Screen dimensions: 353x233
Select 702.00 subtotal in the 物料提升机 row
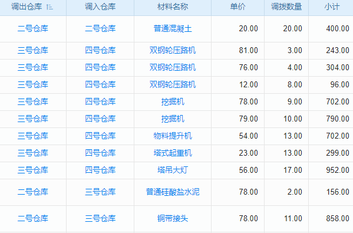tap(338, 136)
